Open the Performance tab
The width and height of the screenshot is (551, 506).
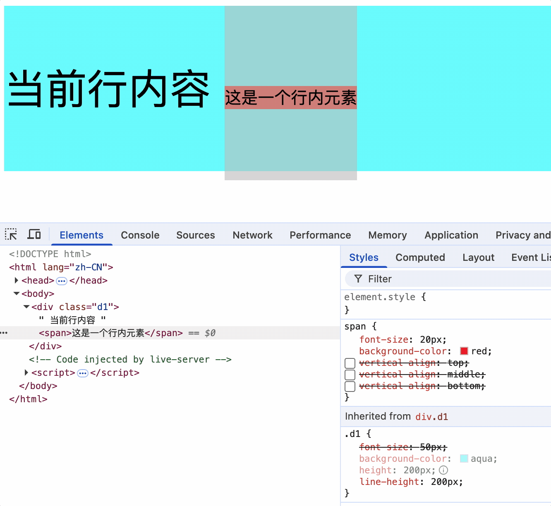coord(320,235)
